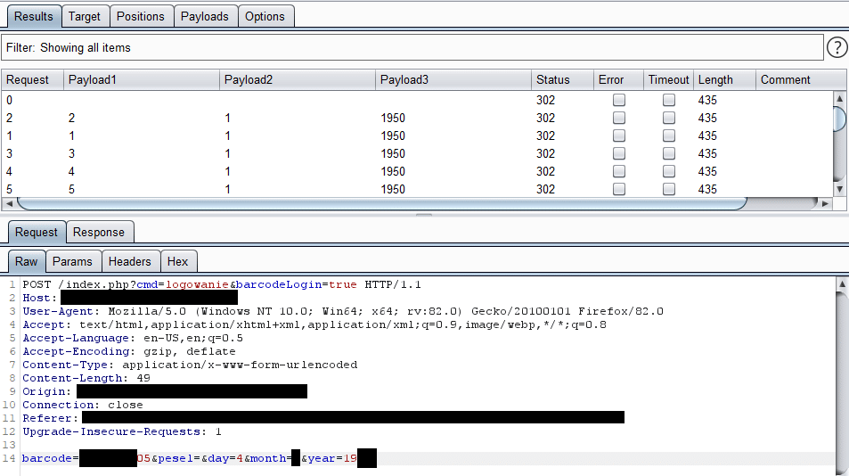Toggle Timeout checkbox for request 2
849x476 pixels.
(x=669, y=118)
